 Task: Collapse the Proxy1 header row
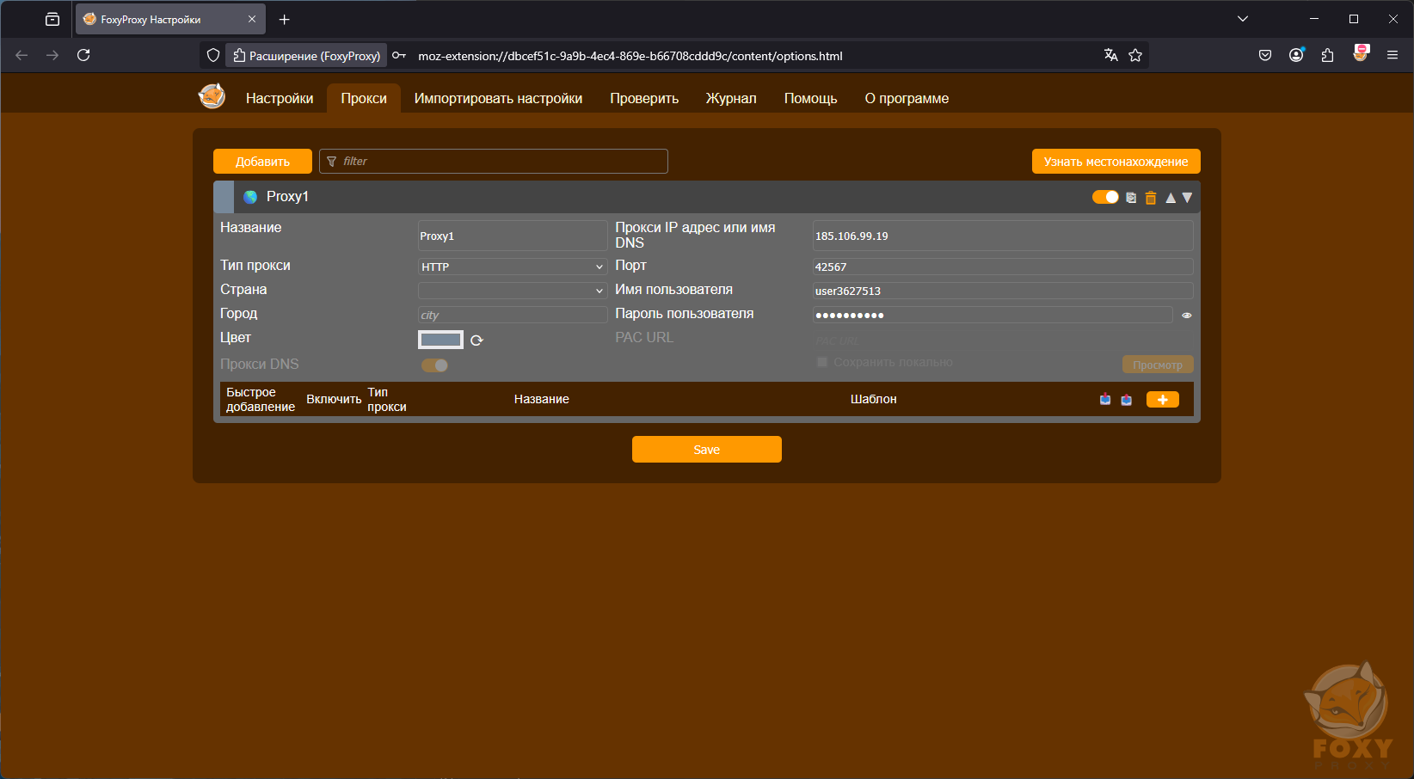coord(707,197)
